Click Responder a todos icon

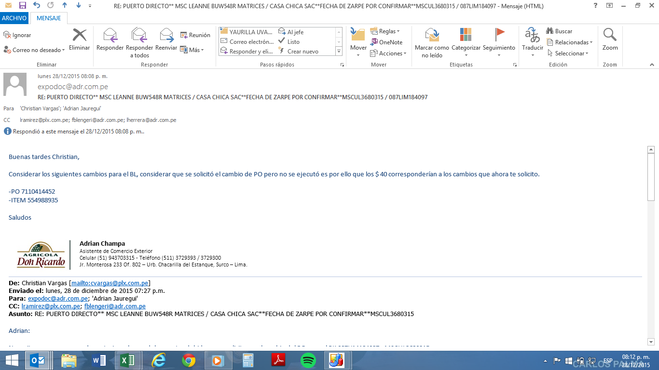[139, 36]
